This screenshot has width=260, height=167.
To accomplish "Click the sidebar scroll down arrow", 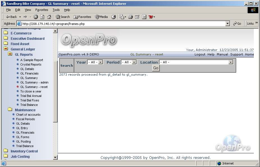I will [55, 157].
